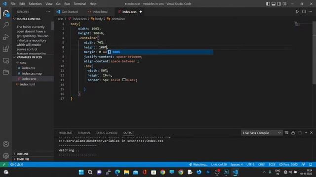316x177 pixels.
Task: Open the Go menu
Action: [58, 4]
